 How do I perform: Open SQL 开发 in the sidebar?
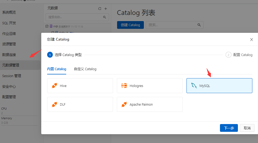9,23
